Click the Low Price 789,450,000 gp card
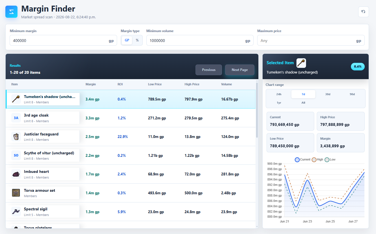The height and width of the screenshot is (234, 376). tap(290, 143)
